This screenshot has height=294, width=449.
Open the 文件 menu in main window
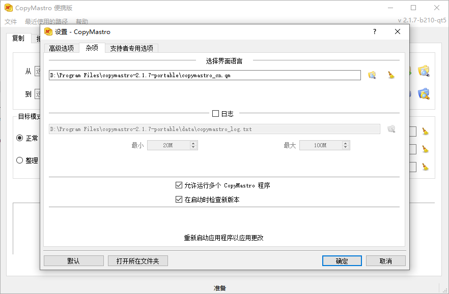pyautogui.click(x=11, y=22)
